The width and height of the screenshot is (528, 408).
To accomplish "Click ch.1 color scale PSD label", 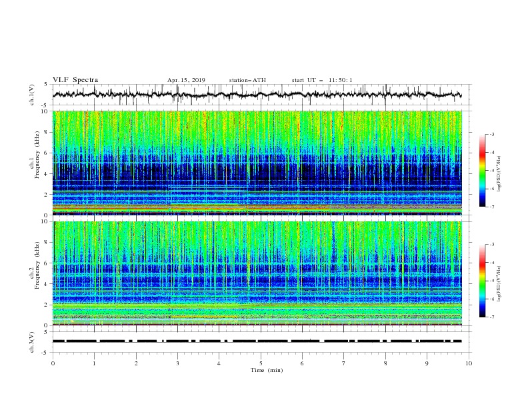I will [499, 174].
